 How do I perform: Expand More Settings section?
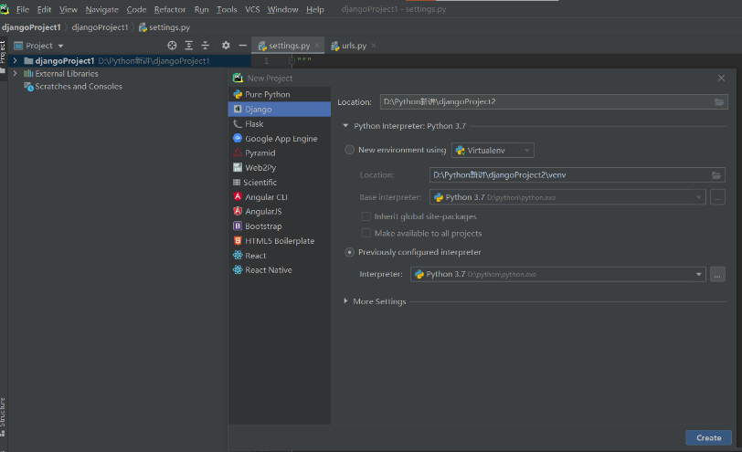(345, 301)
